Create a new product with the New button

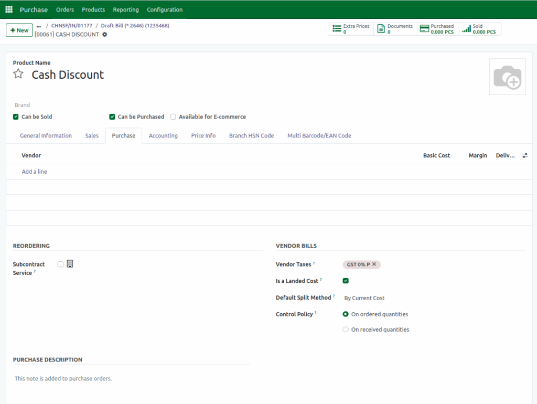point(19,30)
